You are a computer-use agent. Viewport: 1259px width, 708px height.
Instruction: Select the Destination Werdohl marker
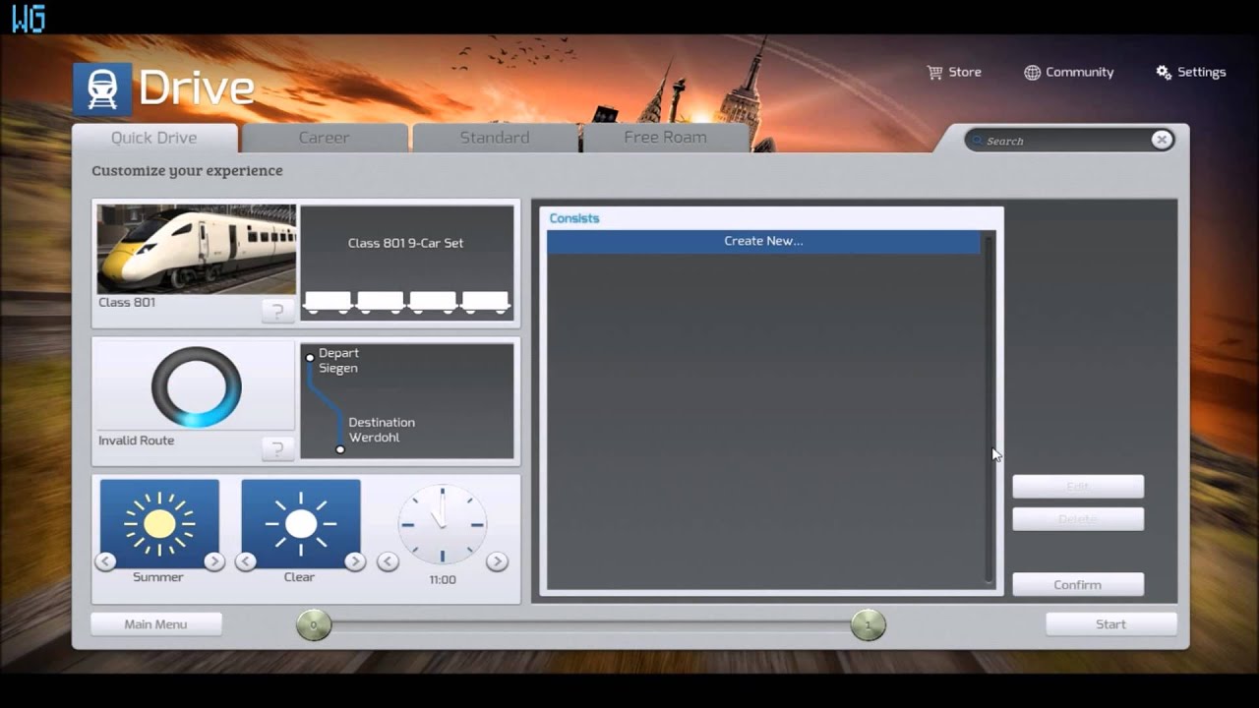[340, 449]
